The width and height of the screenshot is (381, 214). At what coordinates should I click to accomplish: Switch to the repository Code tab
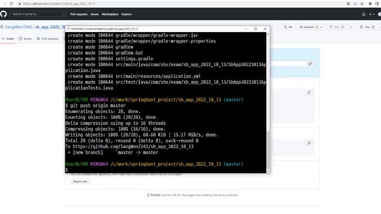coord(8,39)
